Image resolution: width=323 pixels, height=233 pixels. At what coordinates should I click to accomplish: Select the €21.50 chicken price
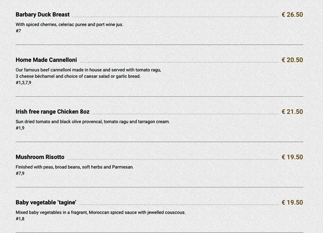292,112
